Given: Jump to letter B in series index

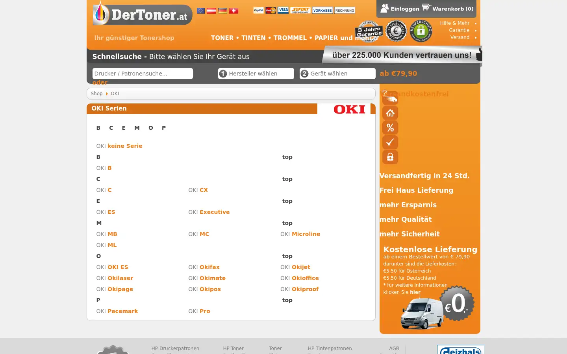Looking at the screenshot, I should 98,128.
